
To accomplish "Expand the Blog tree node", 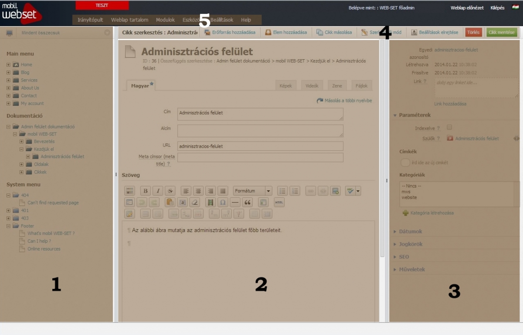I will pos(8,72).
